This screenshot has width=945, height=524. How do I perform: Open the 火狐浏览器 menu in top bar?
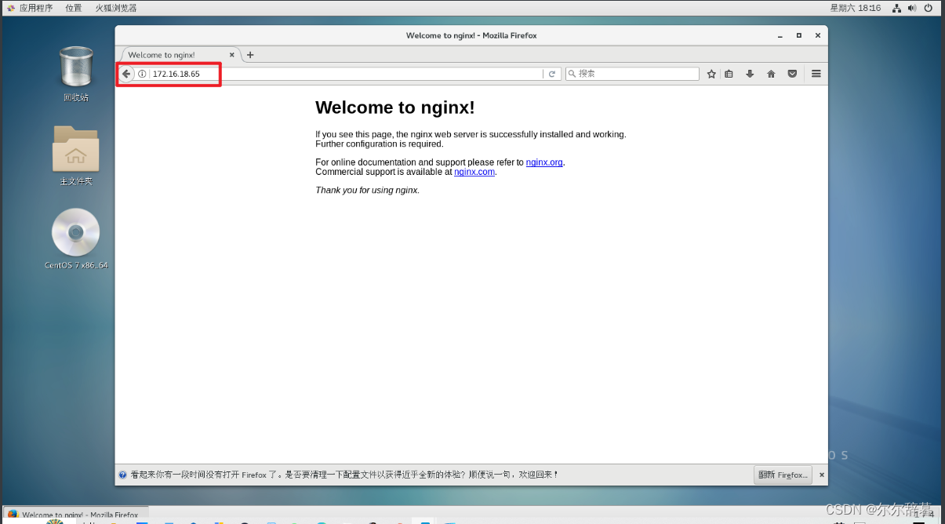[x=116, y=8]
